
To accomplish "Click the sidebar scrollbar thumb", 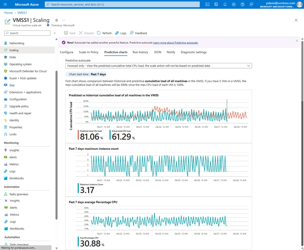I will [57, 145].
